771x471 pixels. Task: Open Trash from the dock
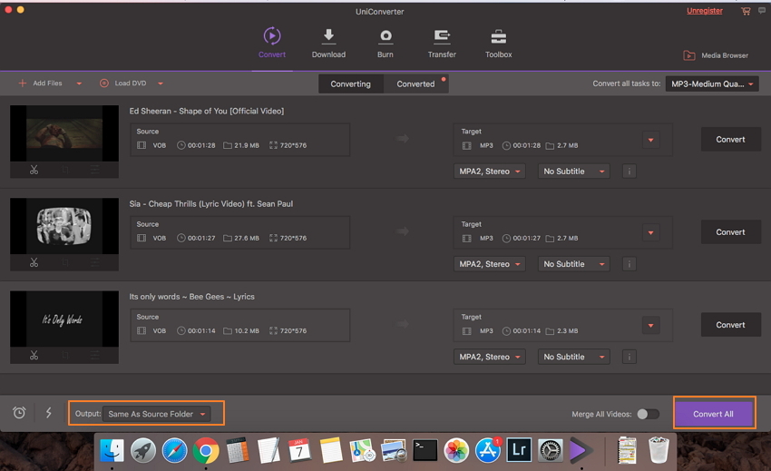(x=659, y=450)
